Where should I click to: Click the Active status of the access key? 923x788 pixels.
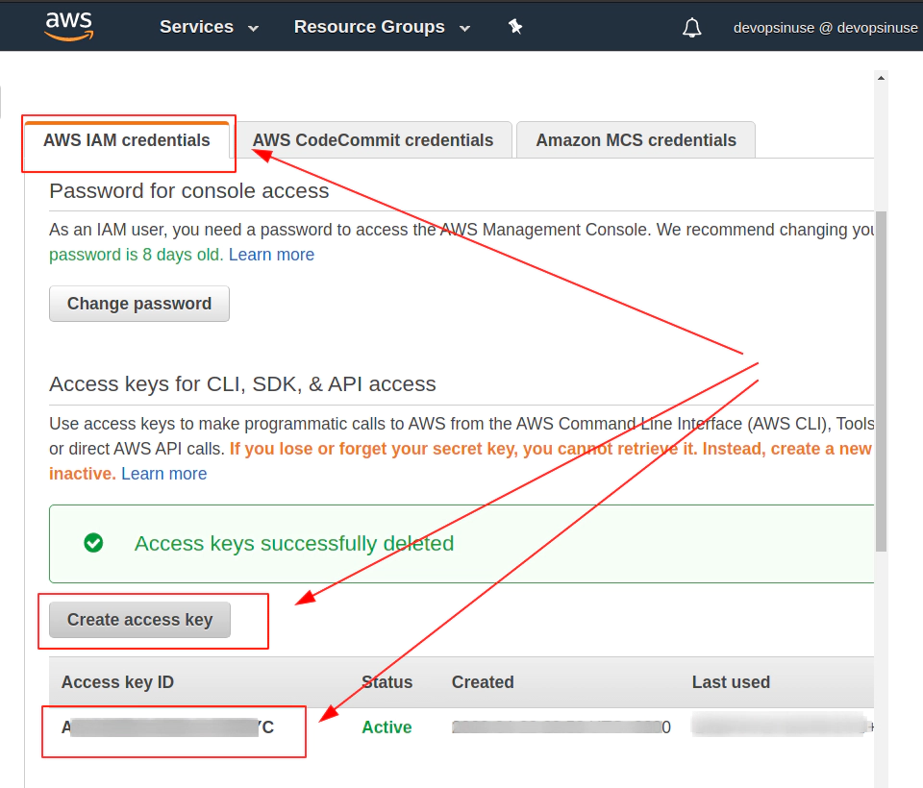coord(387,727)
